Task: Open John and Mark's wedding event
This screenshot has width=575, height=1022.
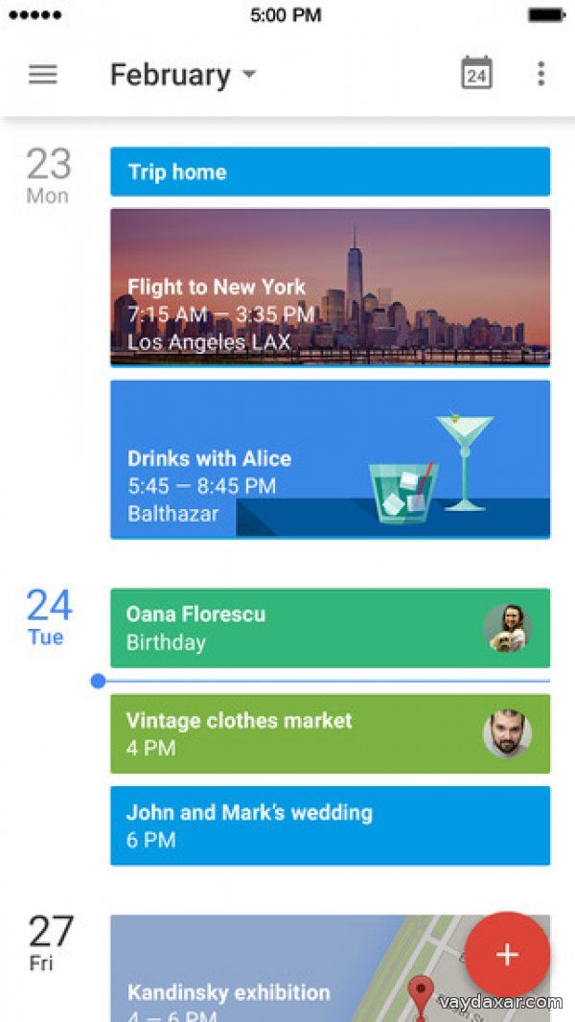Action: pyautogui.click(x=330, y=825)
